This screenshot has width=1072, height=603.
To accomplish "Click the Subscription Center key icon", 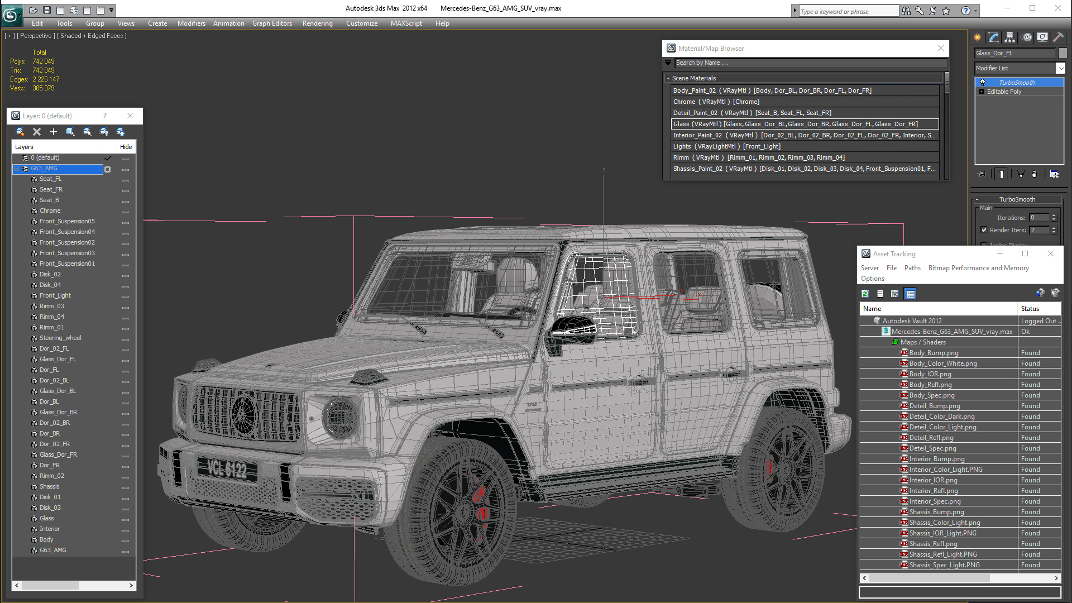I will pyautogui.click(x=919, y=11).
